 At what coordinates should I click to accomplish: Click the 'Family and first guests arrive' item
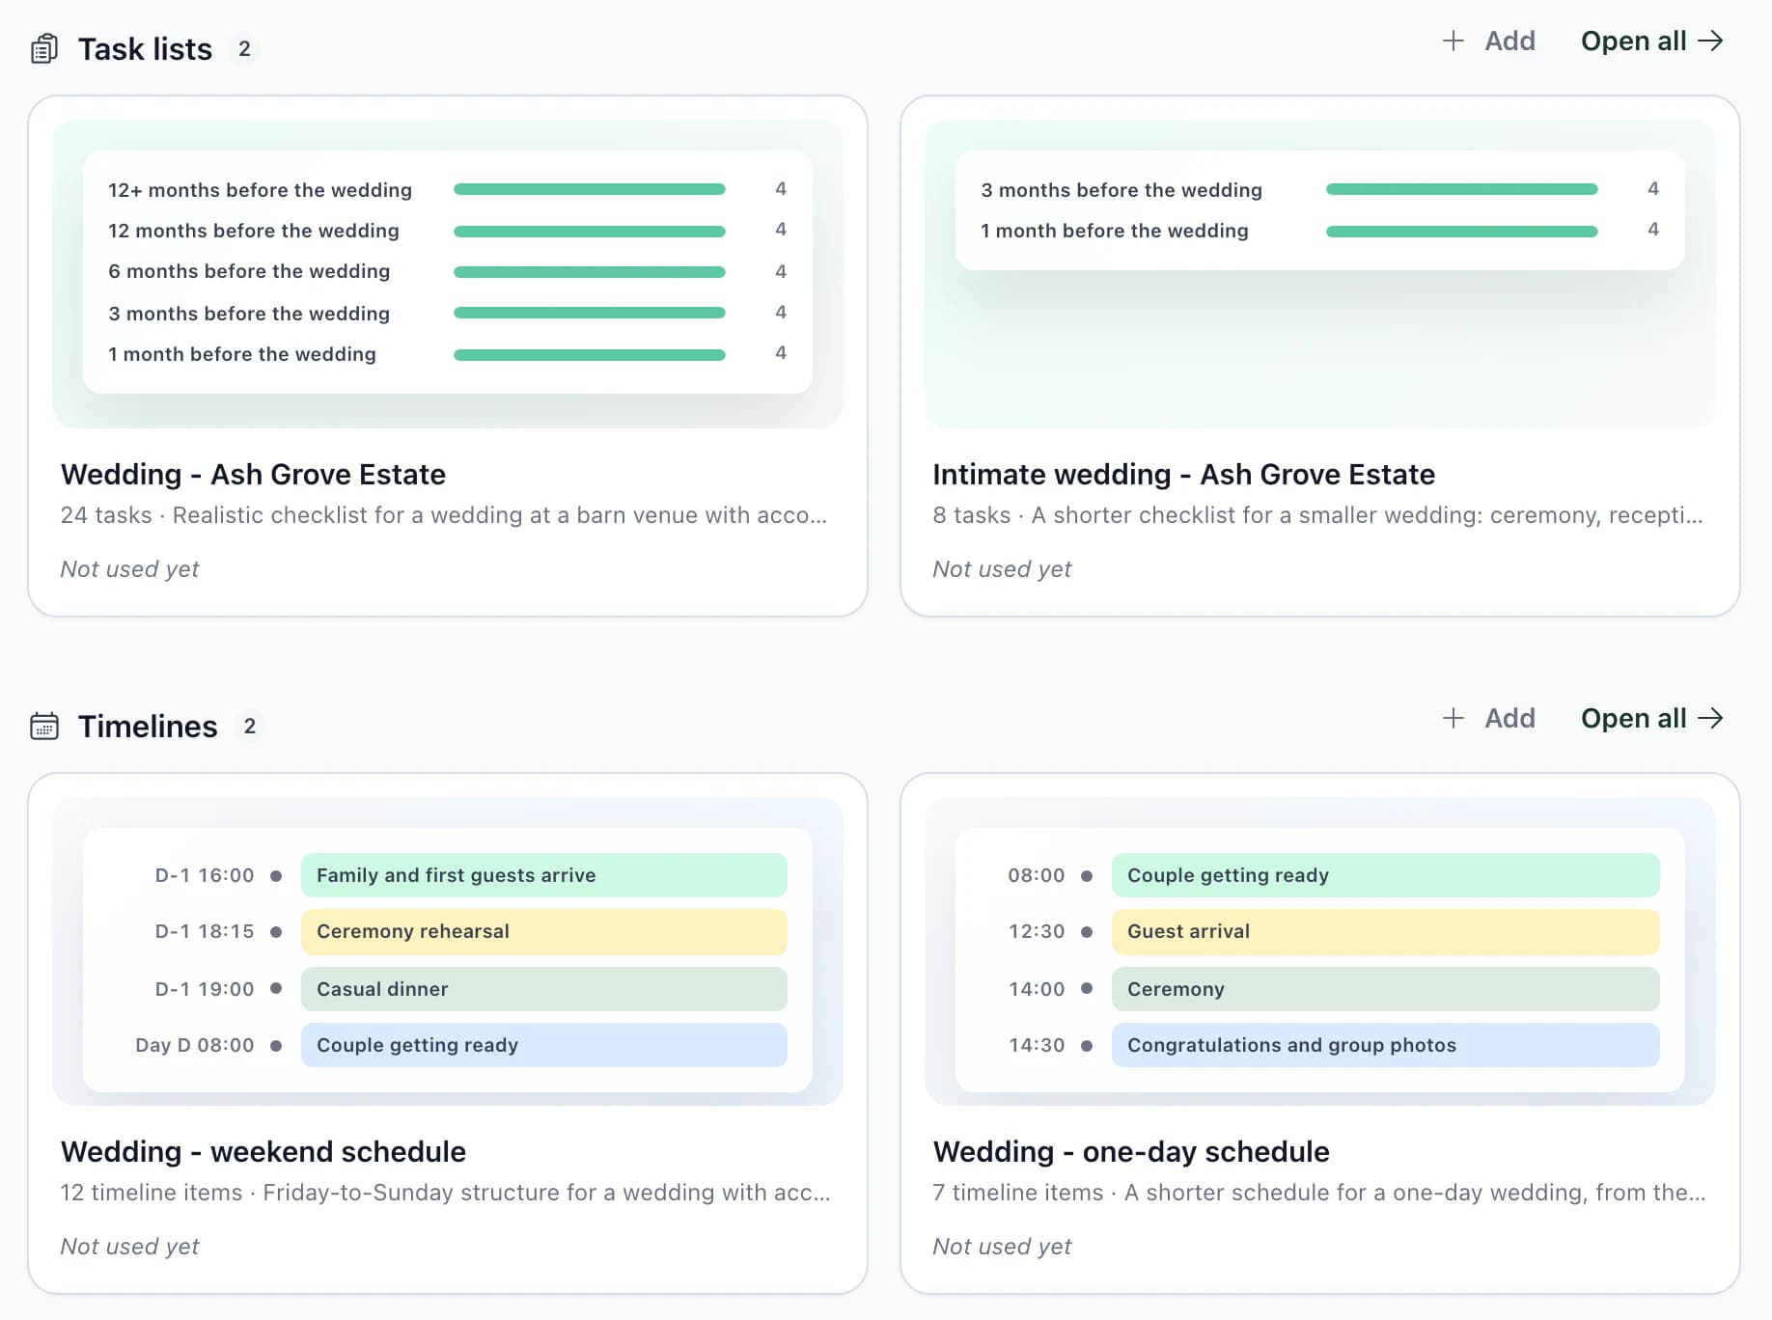[544, 875]
